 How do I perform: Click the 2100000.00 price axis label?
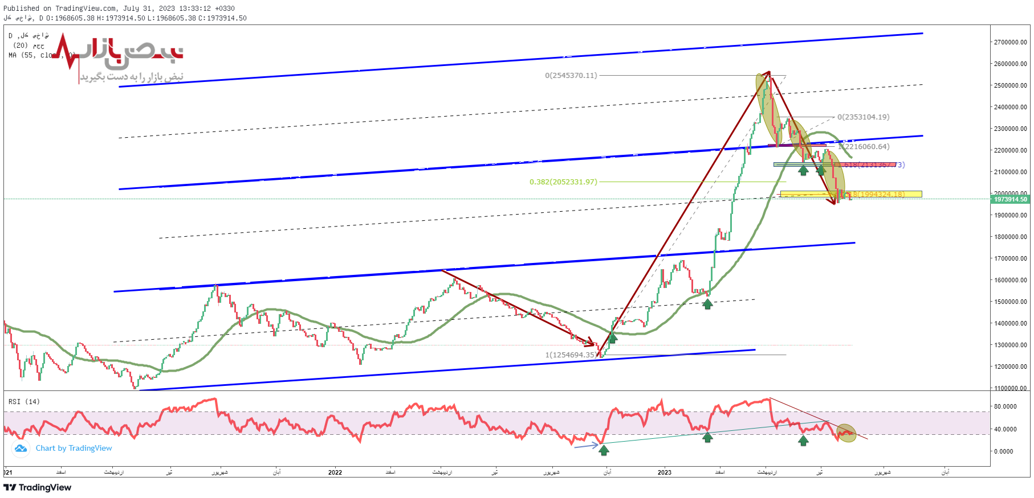[1010, 172]
